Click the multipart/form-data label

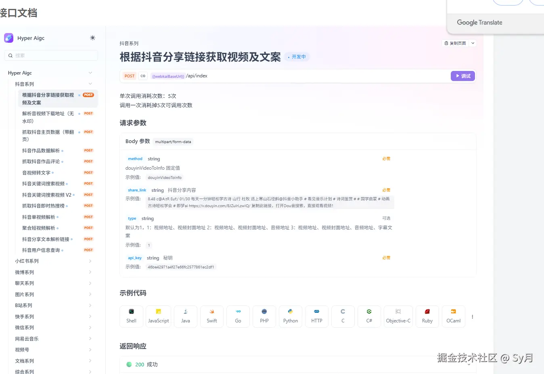click(173, 142)
